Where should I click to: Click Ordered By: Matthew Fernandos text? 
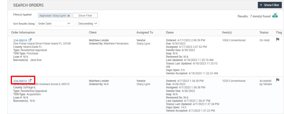109,43
